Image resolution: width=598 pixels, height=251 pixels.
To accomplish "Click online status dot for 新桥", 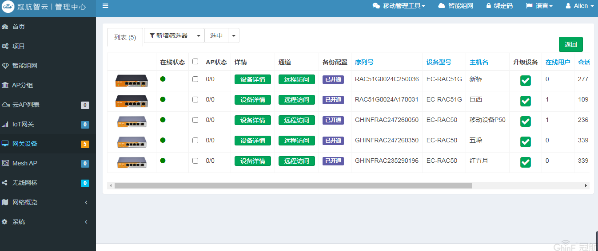I will 163,79.
